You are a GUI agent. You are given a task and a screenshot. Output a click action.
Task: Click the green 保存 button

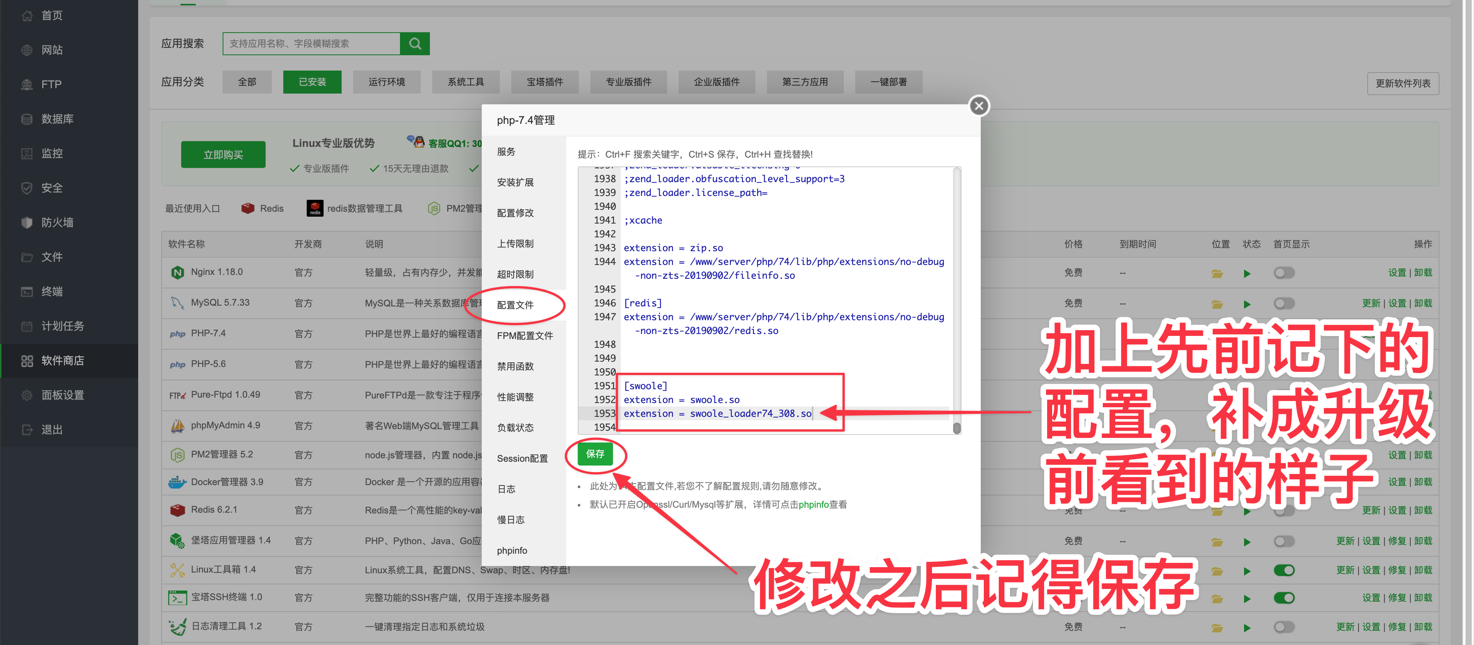(x=595, y=454)
